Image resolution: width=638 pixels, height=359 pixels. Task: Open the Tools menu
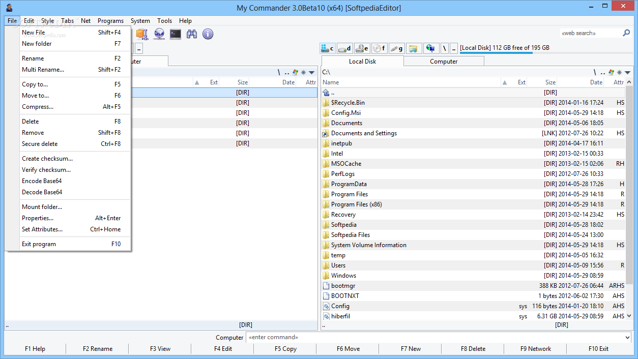click(x=164, y=21)
